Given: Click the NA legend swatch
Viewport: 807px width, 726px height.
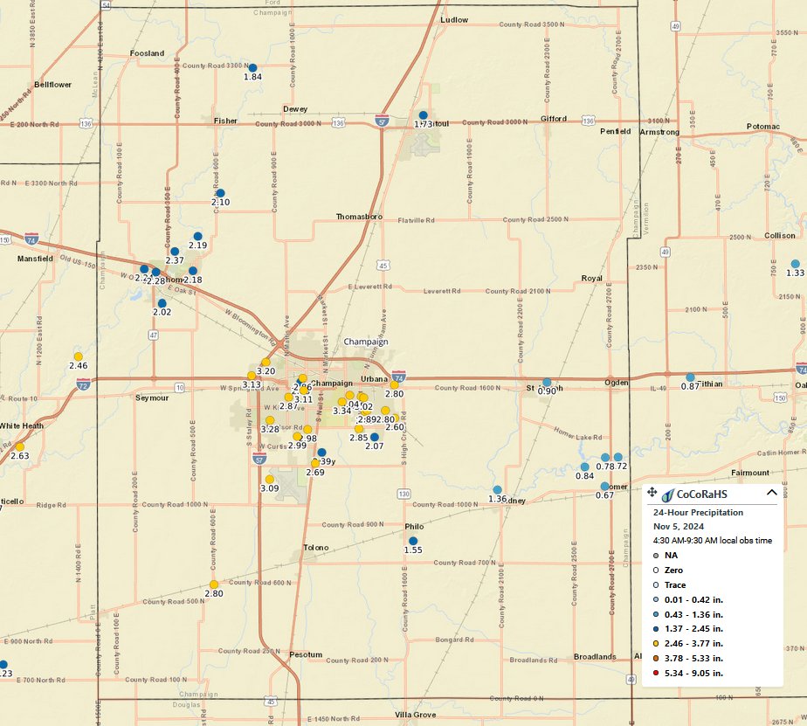Looking at the screenshot, I should point(656,556).
